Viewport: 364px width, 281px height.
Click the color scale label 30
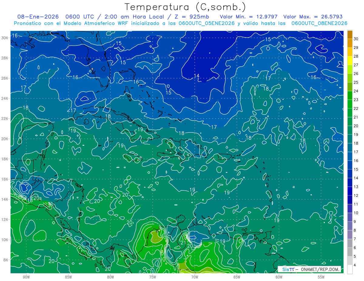pyautogui.click(x=356, y=38)
